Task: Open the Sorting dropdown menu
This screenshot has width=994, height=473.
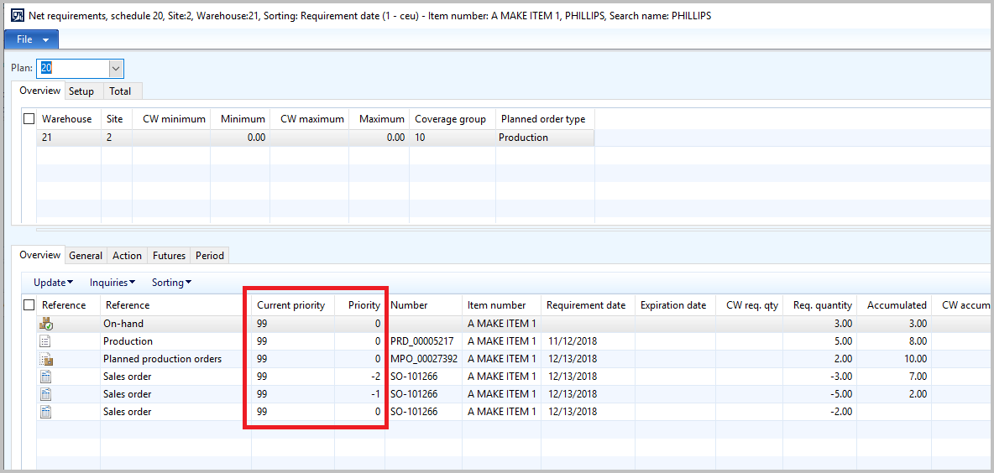Action: (171, 283)
